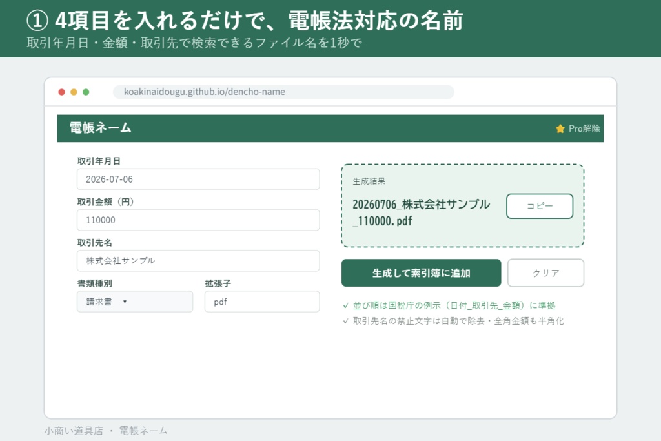
Task: Click the browser address bar URL
Action: pyautogui.click(x=283, y=92)
